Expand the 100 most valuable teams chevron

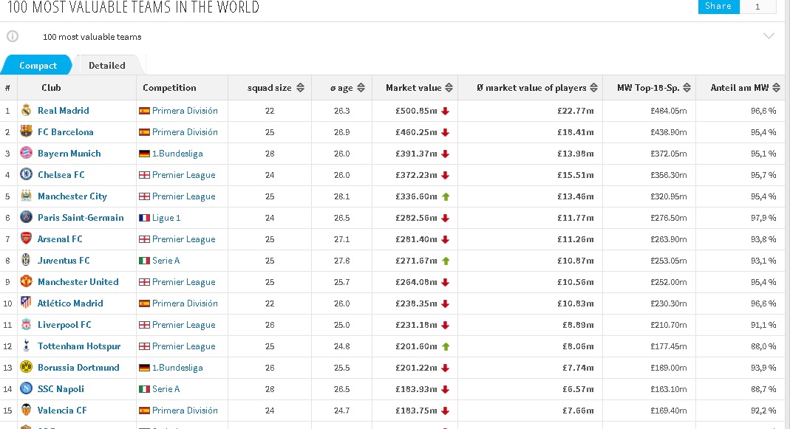pyautogui.click(x=769, y=35)
